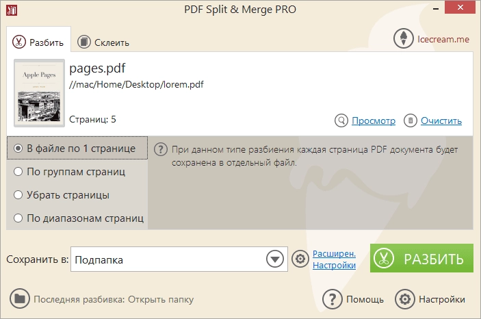Select radio 'В файле по 1 странице'
This screenshot has height=319, width=481.
[x=77, y=149]
